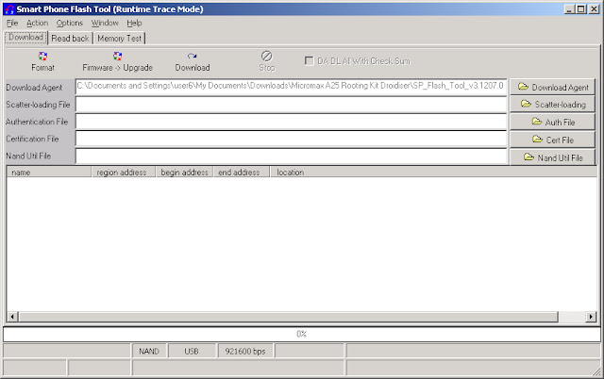Minimize the Flash Tool window
This screenshot has height=379, width=604.
[x=570, y=9]
